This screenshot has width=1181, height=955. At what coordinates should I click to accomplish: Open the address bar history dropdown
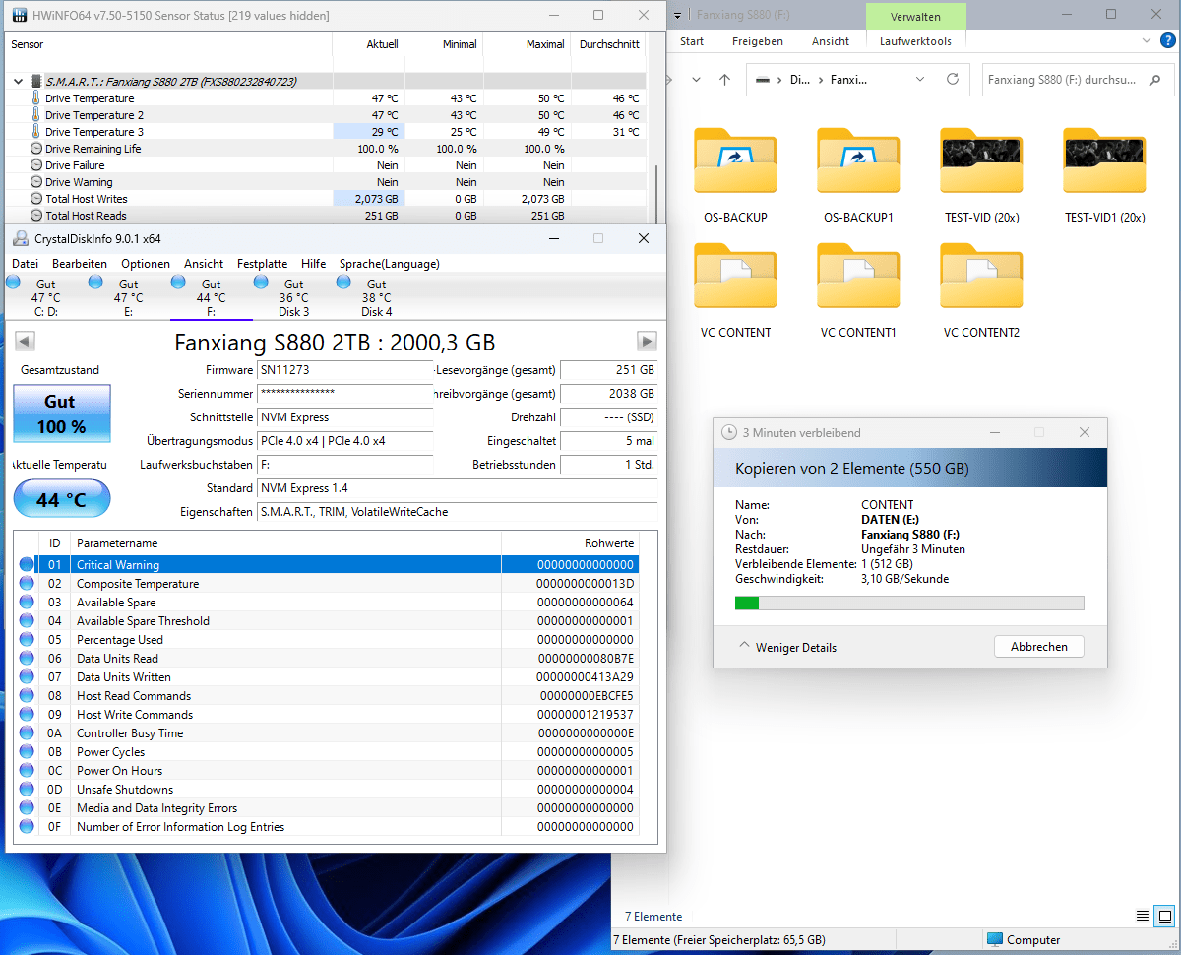(920, 80)
